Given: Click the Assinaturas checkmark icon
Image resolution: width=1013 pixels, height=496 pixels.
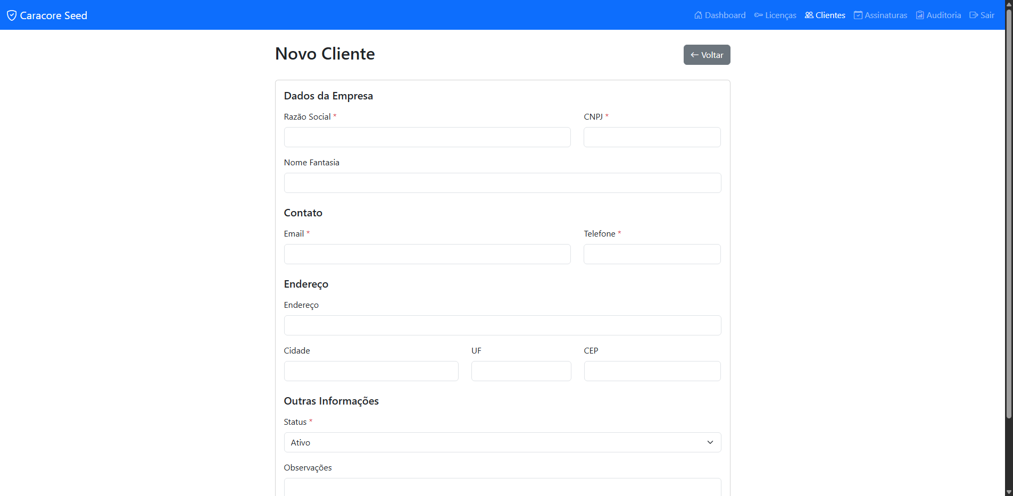Looking at the screenshot, I should pyautogui.click(x=858, y=15).
